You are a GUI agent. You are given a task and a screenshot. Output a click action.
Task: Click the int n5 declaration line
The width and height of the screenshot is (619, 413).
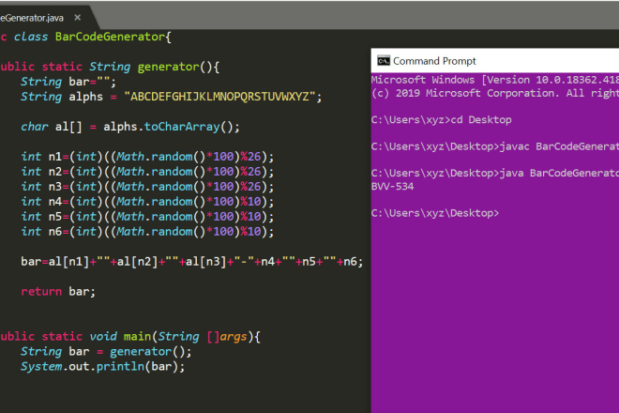[x=147, y=217]
